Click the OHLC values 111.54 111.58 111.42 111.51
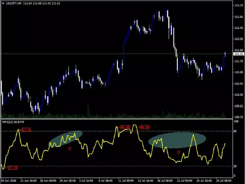Image resolution: width=245 pixels, height=184 pixels. [x=42, y=3]
